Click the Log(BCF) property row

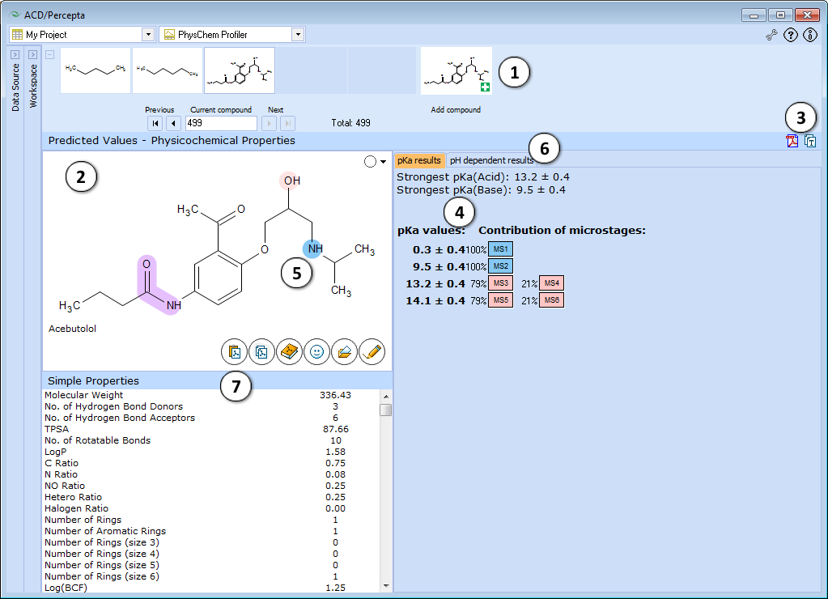[210, 588]
